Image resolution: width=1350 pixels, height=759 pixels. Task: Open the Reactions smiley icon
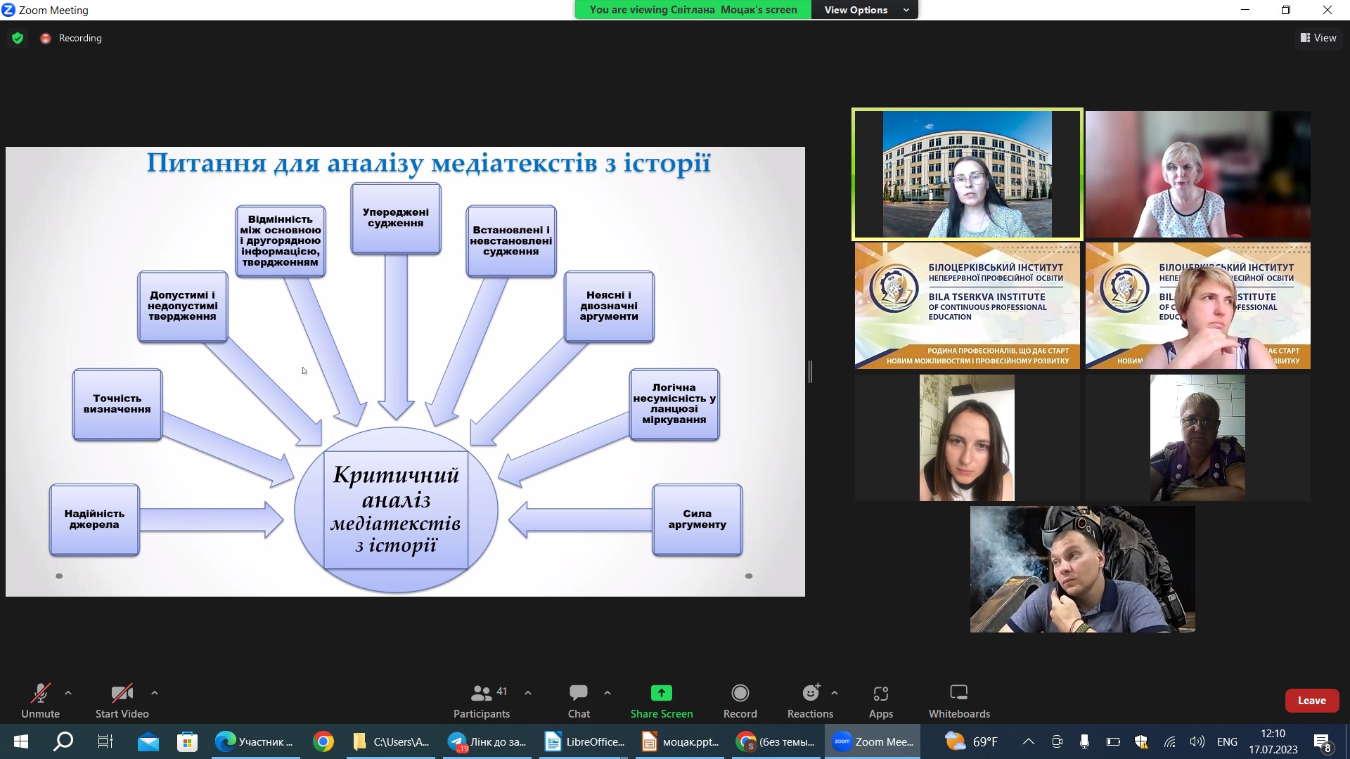pos(810,694)
